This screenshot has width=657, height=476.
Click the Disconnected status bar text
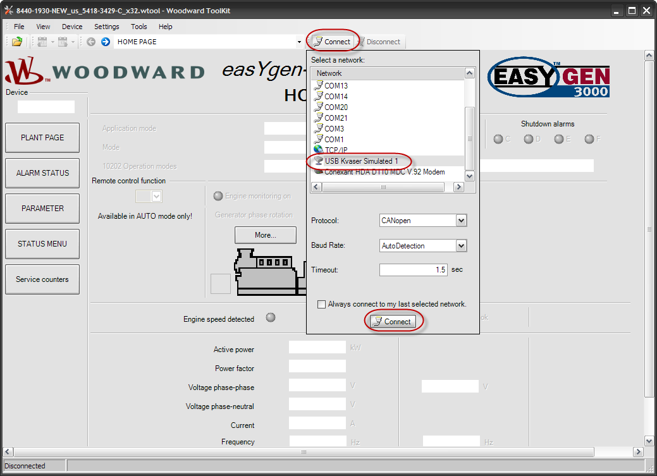click(x=25, y=466)
